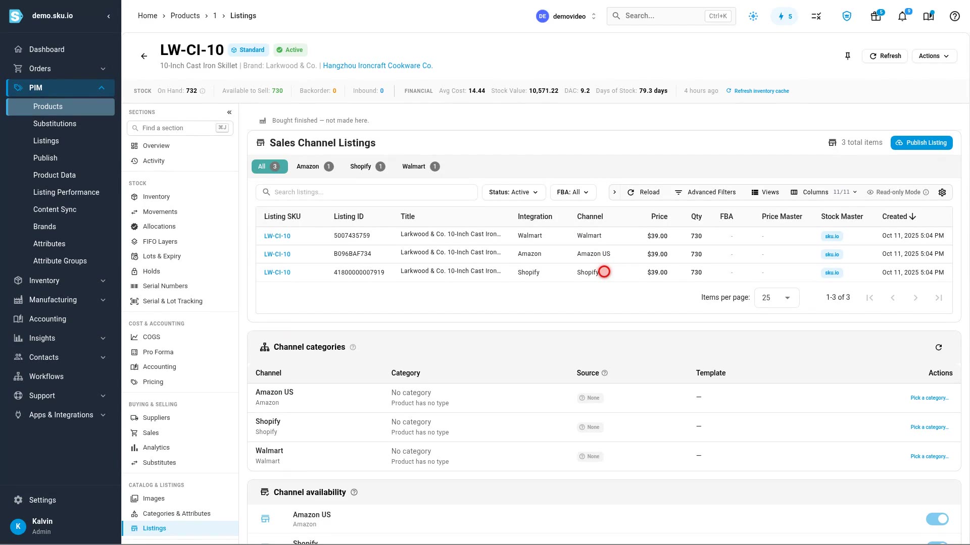Pick a category for Shopify channel

point(929,427)
